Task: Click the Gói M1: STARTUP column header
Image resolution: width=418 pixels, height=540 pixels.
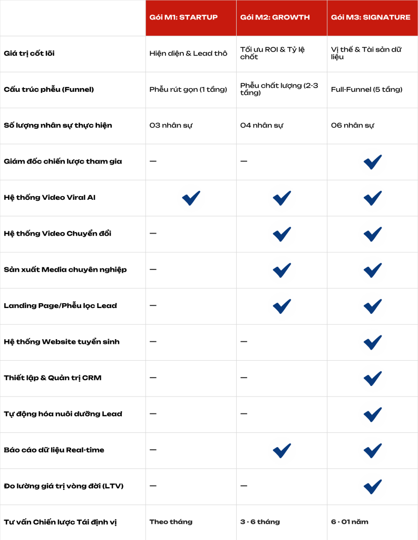Action: 183,17
